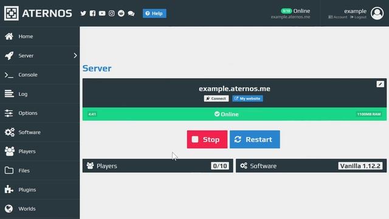
Task: Expand the Server menu chevron
Action: tap(75, 55)
